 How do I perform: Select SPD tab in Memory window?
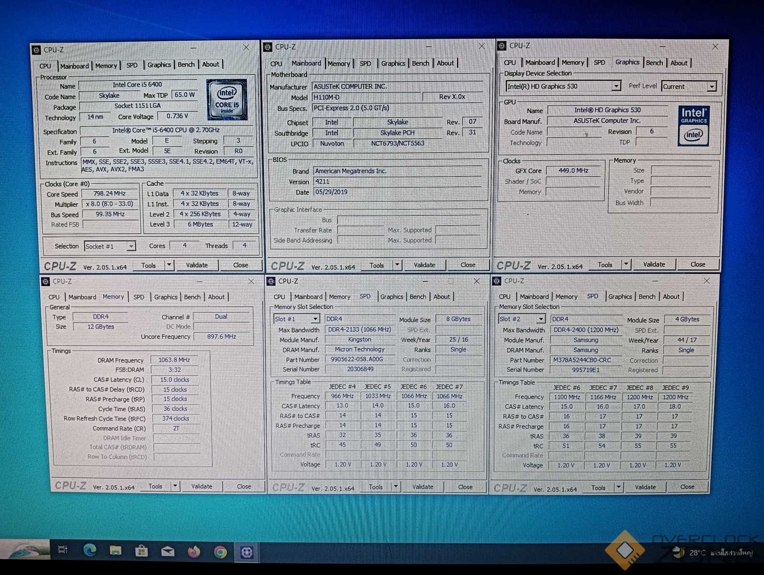pos(139,297)
